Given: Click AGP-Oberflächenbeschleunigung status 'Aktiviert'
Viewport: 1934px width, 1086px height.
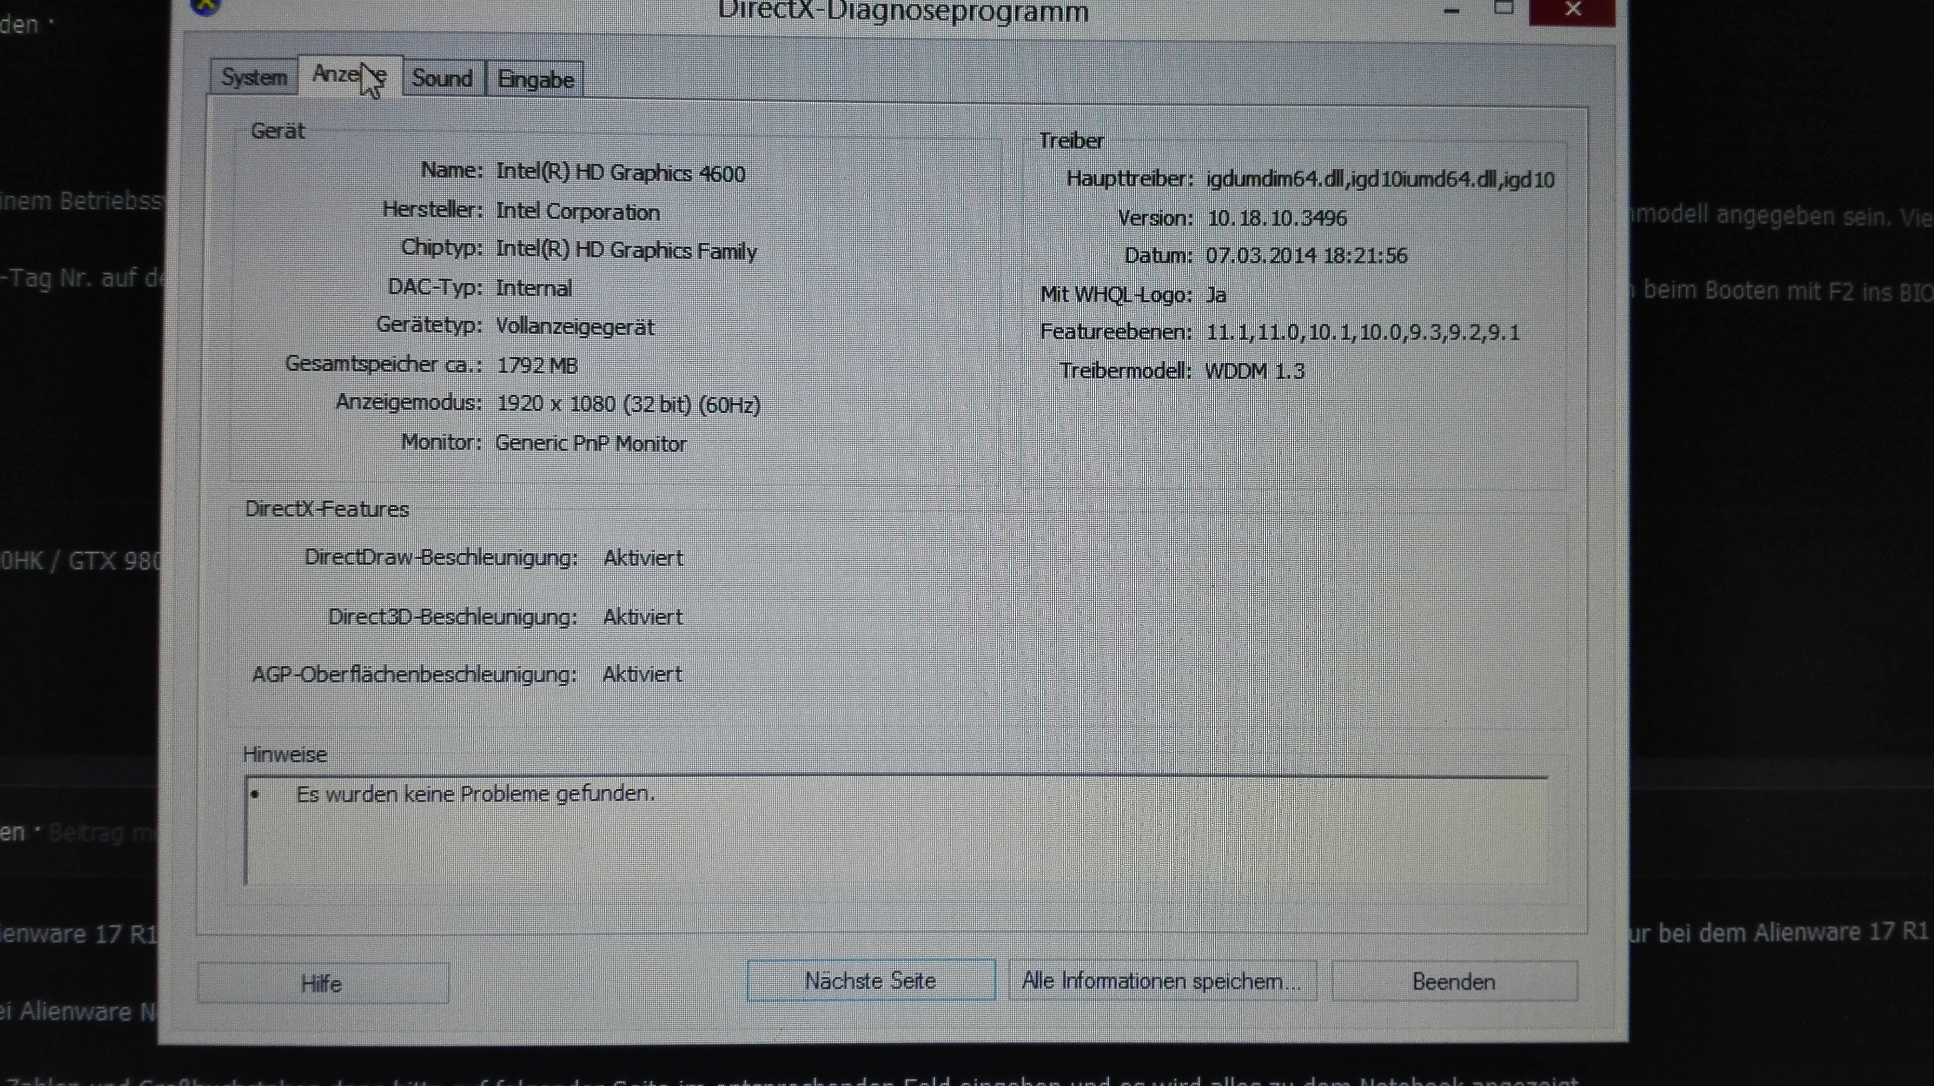Looking at the screenshot, I should click(x=642, y=674).
